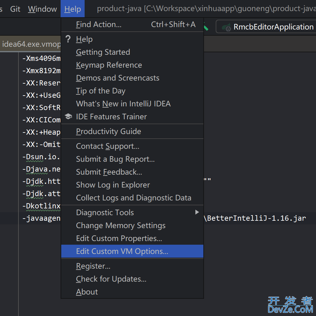Click the About menu item
Viewport: 316px width, 316px height.
87,292
